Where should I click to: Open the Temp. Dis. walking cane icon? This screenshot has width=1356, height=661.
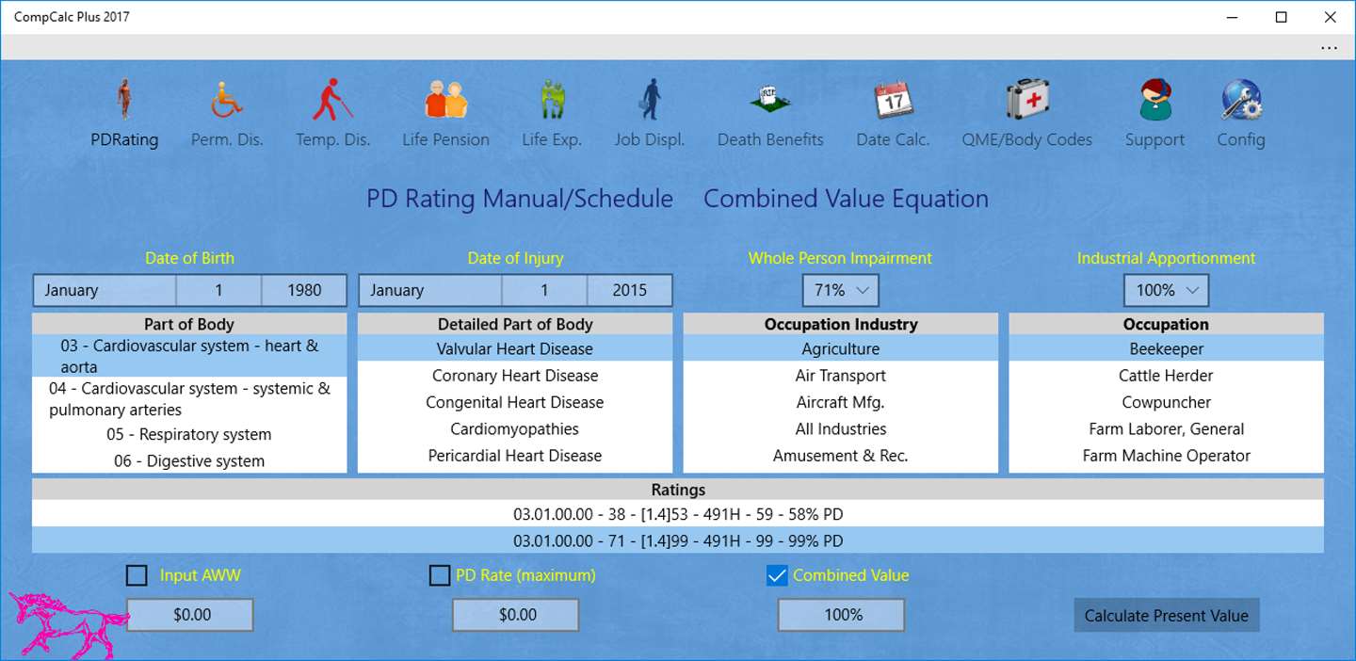[332, 100]
